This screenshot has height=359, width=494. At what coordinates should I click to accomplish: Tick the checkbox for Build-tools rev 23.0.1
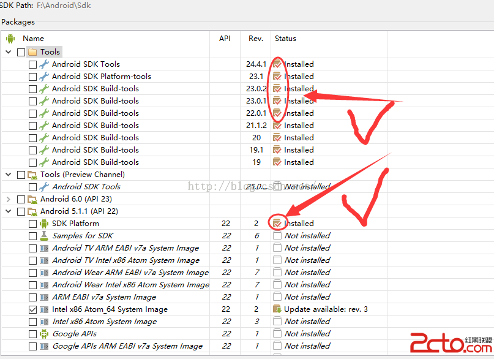point(32,101)
